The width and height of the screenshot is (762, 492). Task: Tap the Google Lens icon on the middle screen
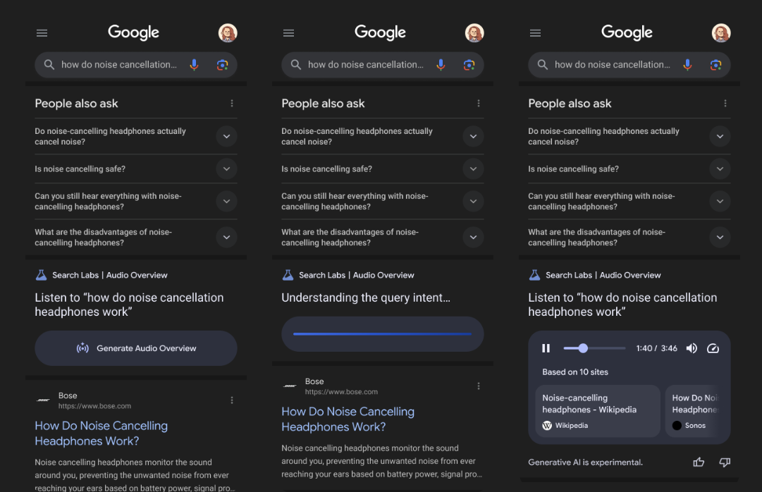pos(469,65)
